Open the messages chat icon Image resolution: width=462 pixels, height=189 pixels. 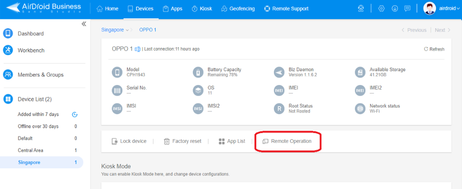(x=407, y=8)
